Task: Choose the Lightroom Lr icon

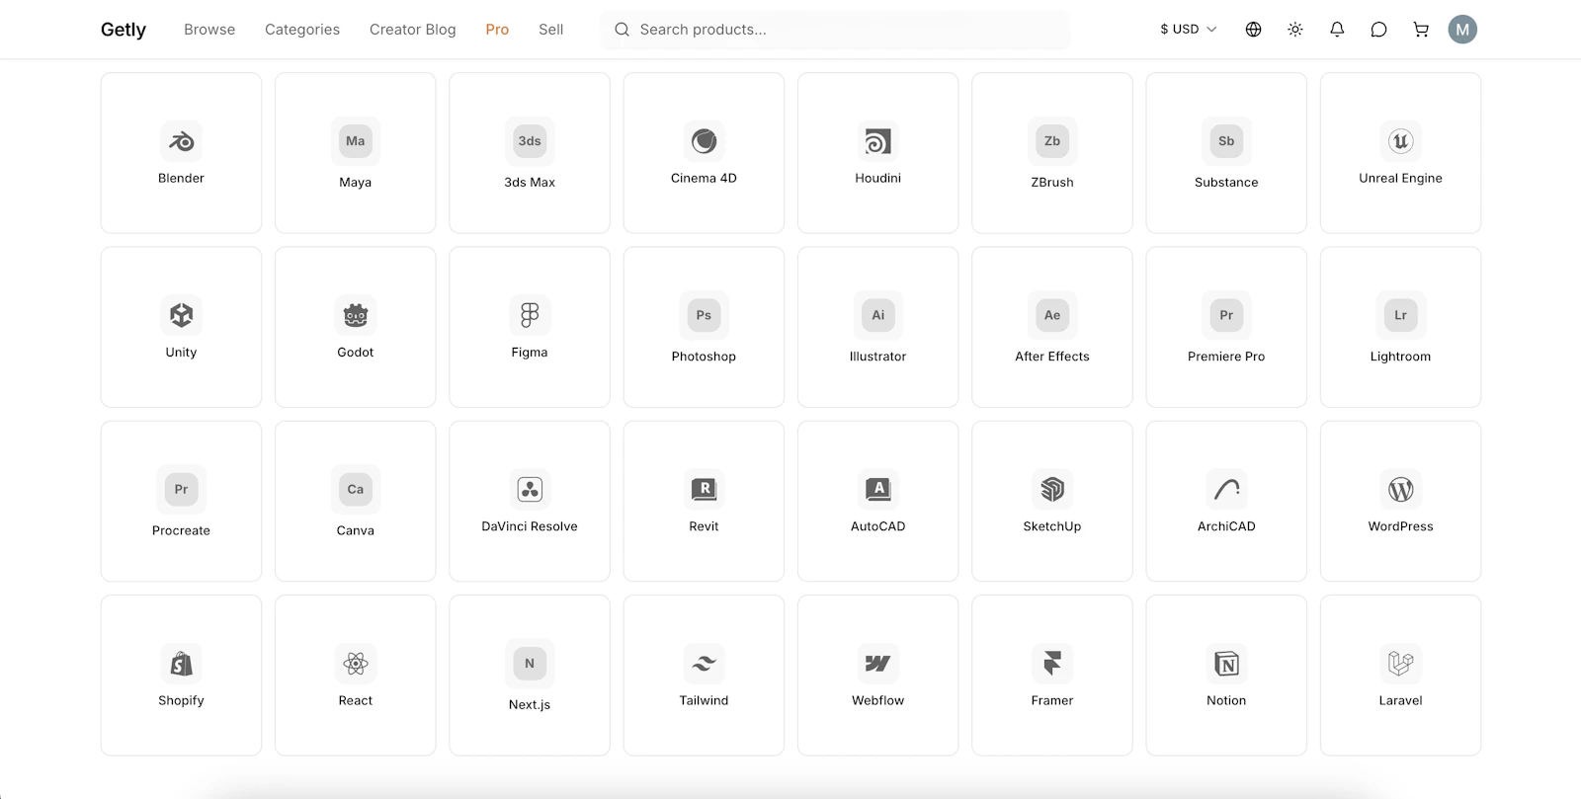Action: [x=1400, y=315]
